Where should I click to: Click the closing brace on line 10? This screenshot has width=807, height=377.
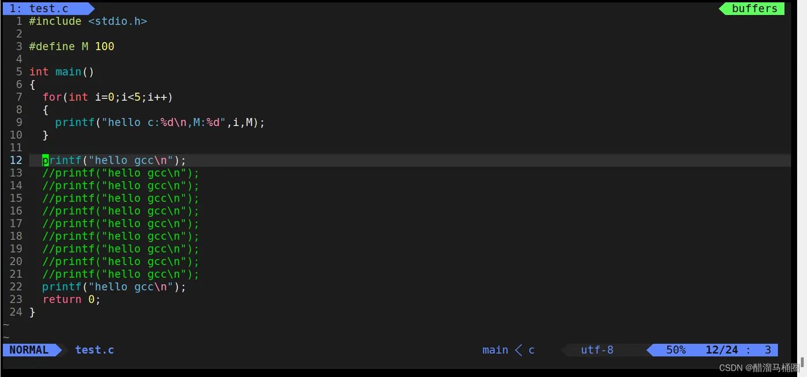point(46,135)
